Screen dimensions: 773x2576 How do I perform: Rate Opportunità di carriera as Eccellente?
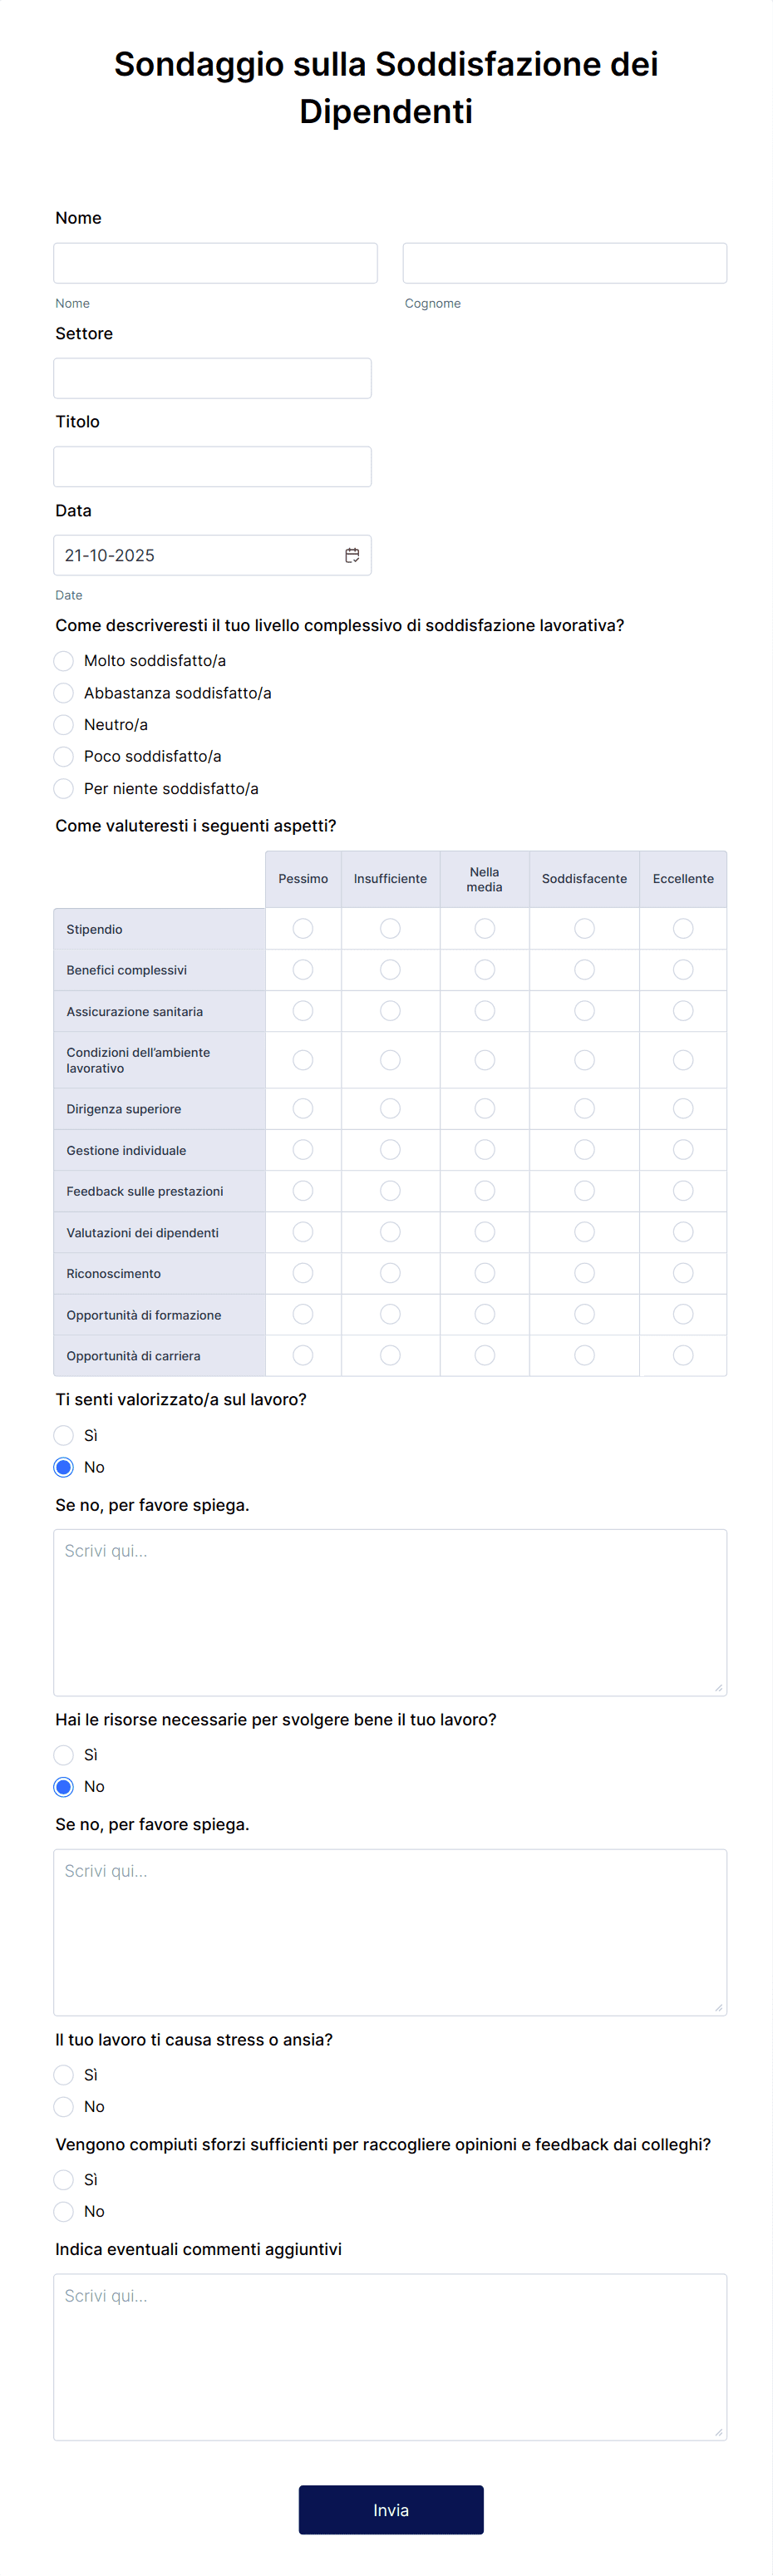[x=683, y=1355]
